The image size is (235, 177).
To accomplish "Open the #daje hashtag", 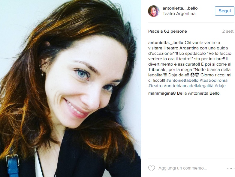I will (x=220, y=86).
